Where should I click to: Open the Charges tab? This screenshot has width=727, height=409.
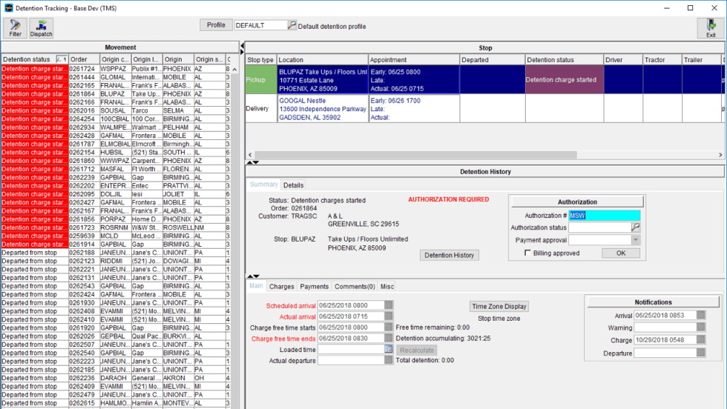(281, 286)
